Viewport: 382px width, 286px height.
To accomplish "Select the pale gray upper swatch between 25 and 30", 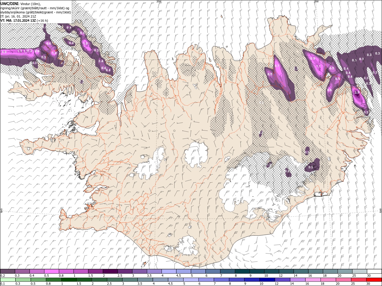I will [360, 271].
